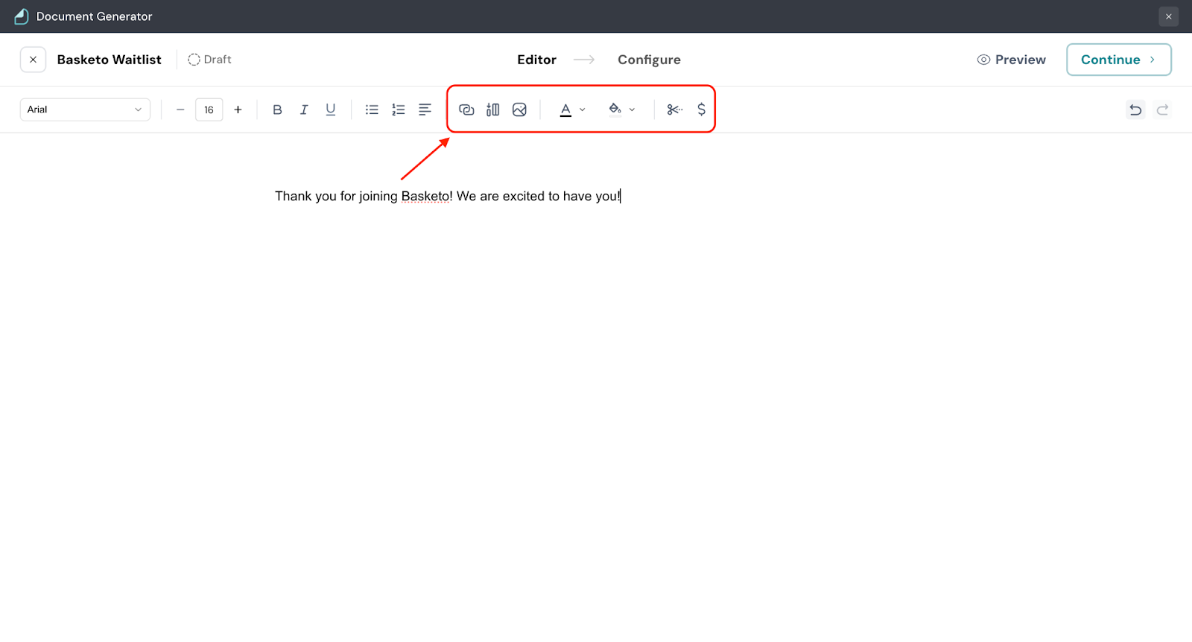Click the Continue button
This screenshot has width=1192, height=642.
pos(1118,60)
